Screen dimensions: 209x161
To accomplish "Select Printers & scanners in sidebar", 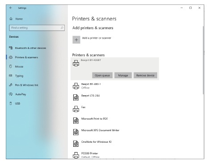I will [x=26, y=57].
